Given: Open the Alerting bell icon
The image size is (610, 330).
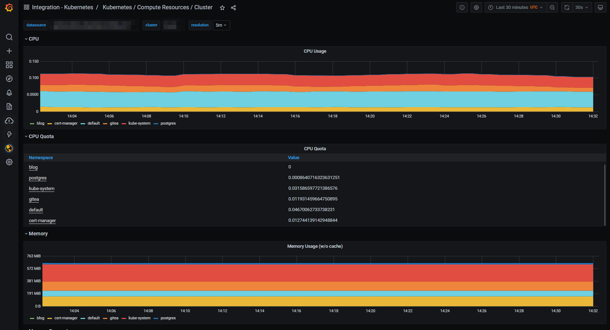Looking at the screenshot, I should tap(9, 93).
